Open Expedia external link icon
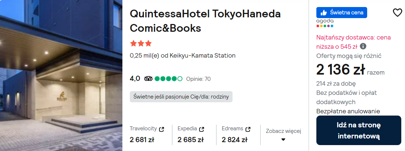405x151 pixels. (202, 129)
